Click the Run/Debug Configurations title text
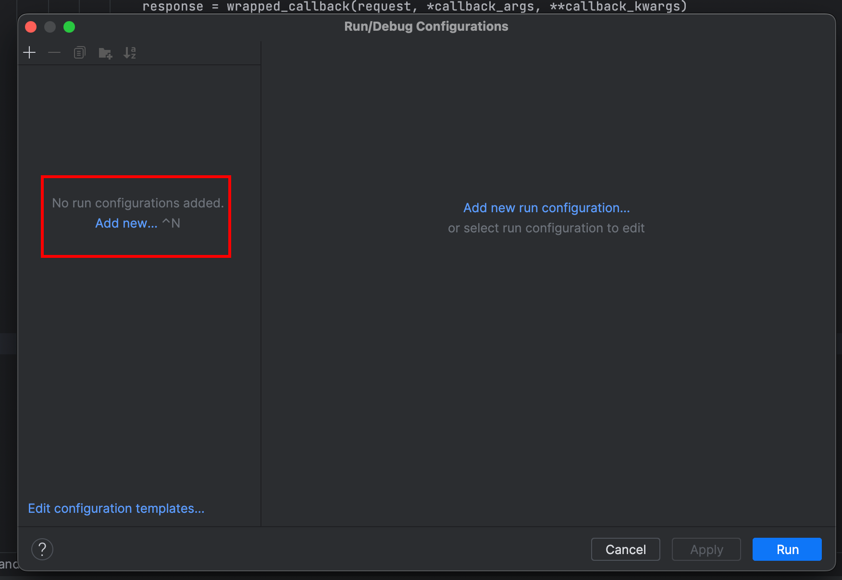The width and height of the screenshot is (842, 580). (426, 26)
